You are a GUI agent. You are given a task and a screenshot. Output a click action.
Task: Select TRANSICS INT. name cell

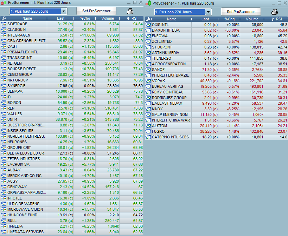pos(27,58)
